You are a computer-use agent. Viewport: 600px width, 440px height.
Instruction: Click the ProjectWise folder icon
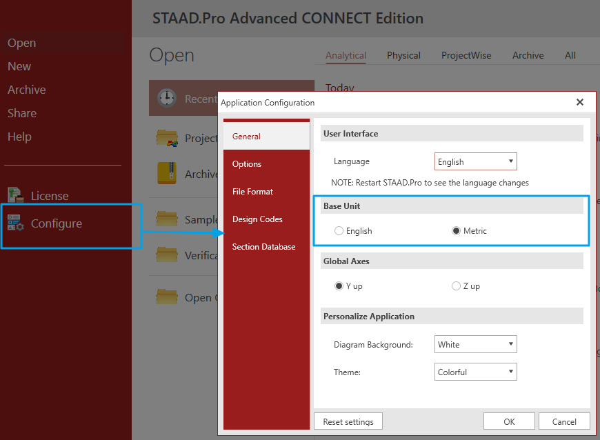167,138
